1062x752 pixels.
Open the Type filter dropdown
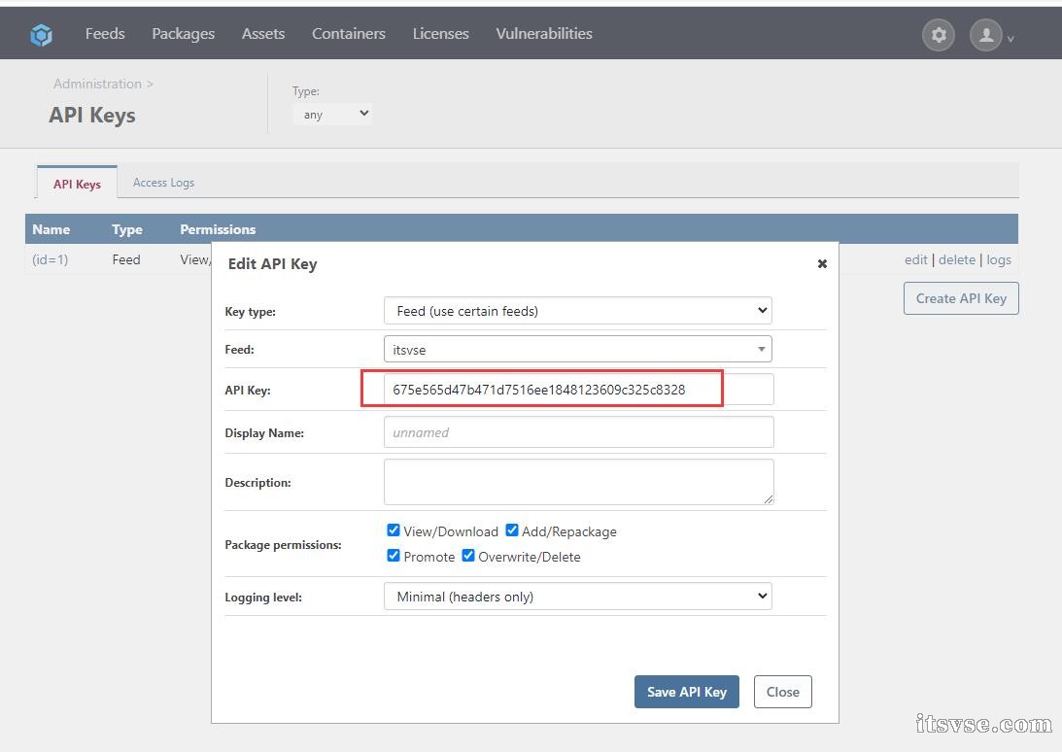tap(332, 114)
